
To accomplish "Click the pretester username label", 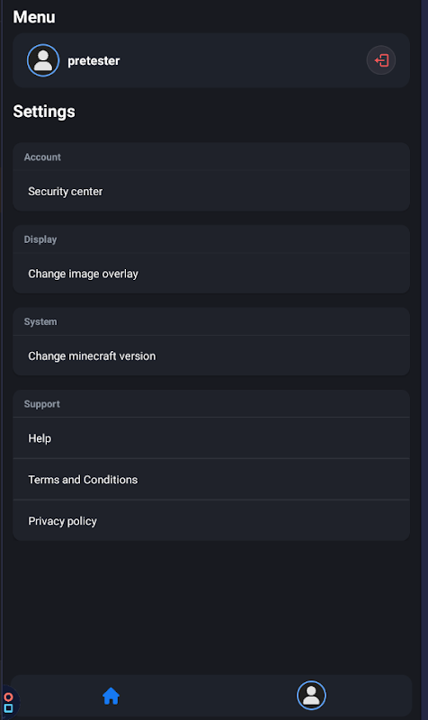I will coord(94,60).
